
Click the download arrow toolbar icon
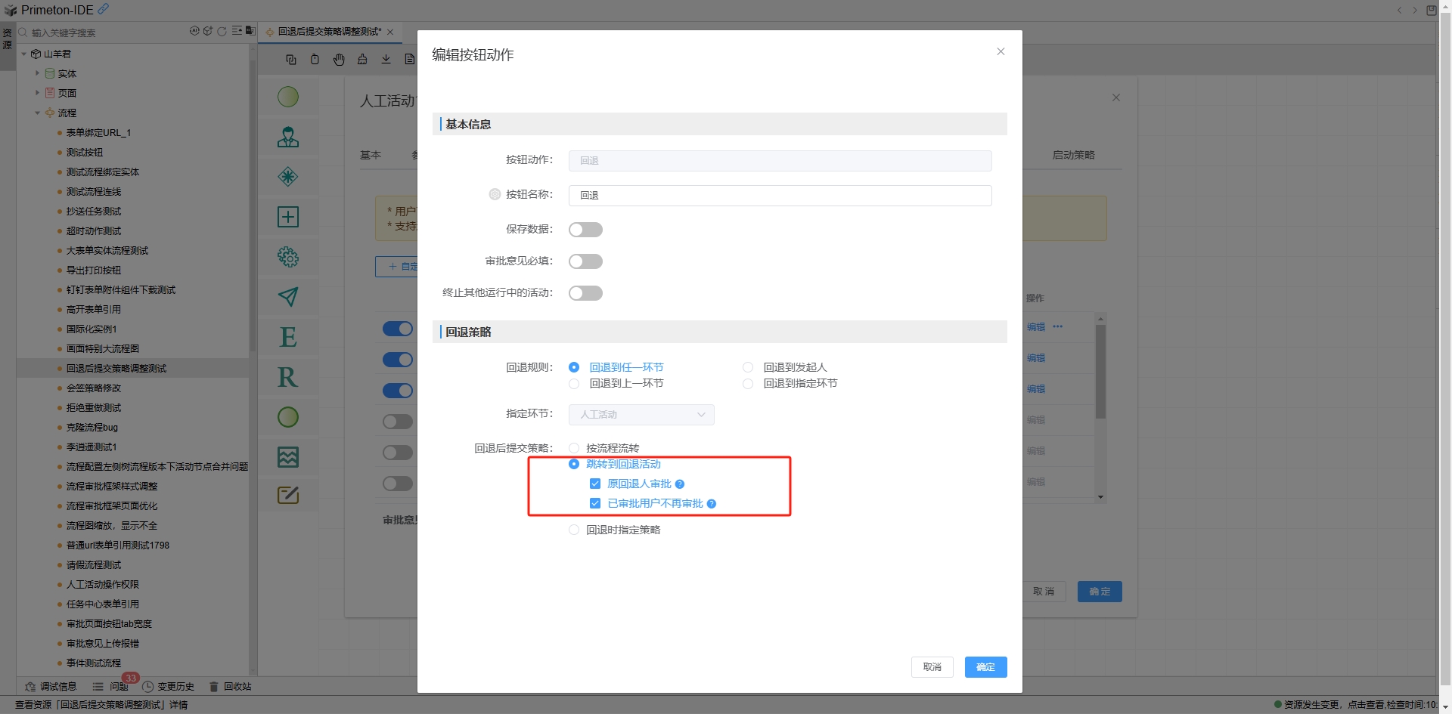(386, 60)
